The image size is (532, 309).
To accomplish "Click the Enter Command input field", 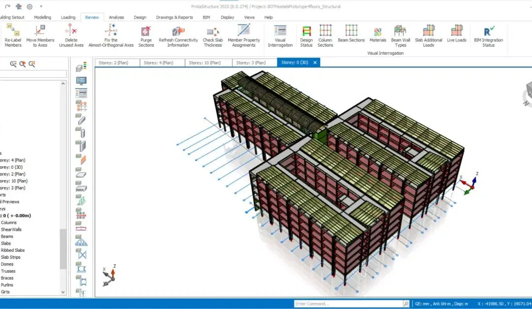I will point(348,304).
